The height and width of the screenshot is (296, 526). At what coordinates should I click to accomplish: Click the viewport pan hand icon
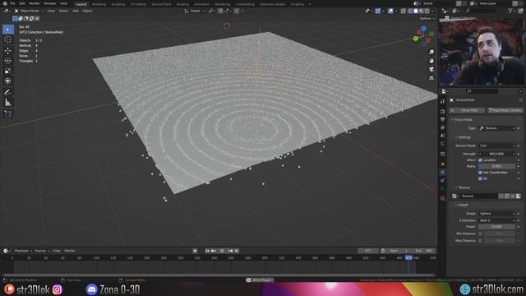431,60
